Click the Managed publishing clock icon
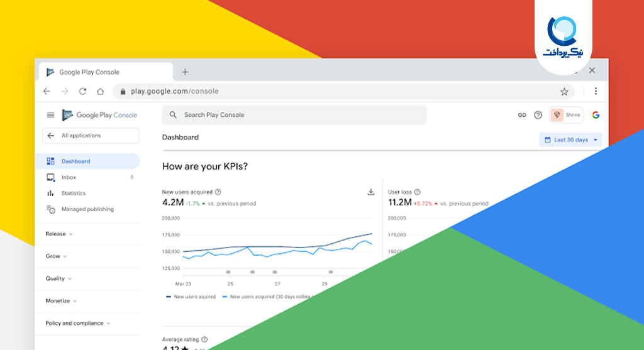The height and width of the screenshot is (350, 644). (x=50, y=209)
